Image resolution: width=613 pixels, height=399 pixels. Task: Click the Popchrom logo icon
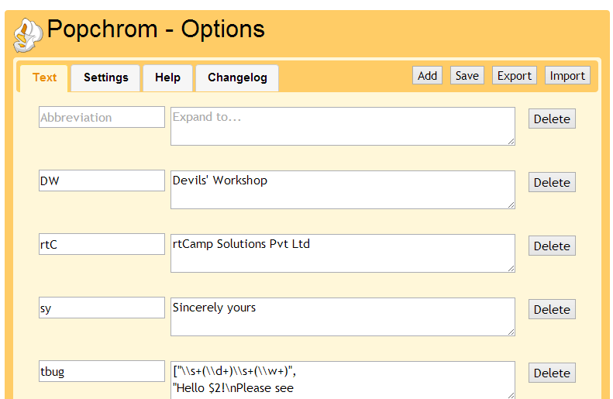[x=28, y=35]
